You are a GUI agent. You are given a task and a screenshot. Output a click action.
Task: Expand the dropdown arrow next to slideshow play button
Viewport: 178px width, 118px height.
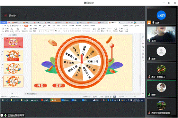click(117, 97)
